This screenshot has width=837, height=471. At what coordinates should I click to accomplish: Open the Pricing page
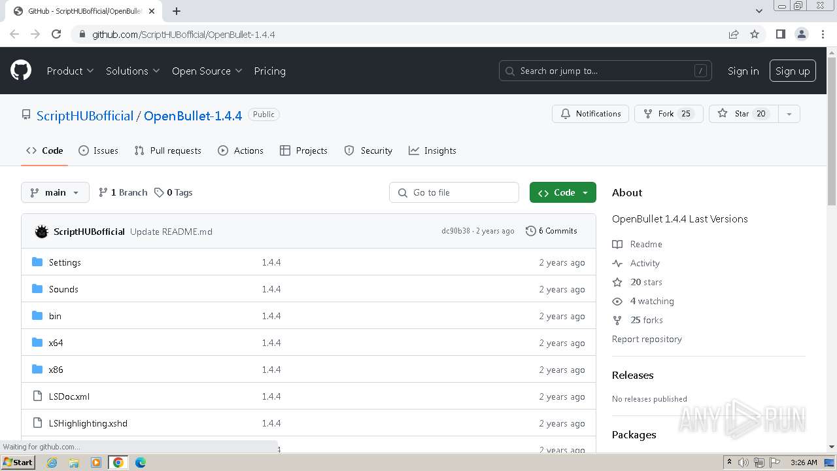pyautogui.click(x=269, y=71)
